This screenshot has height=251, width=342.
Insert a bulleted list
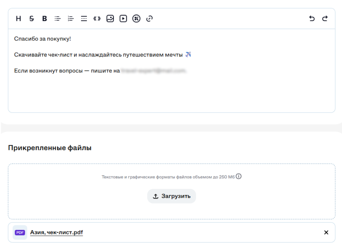[57, 19]
